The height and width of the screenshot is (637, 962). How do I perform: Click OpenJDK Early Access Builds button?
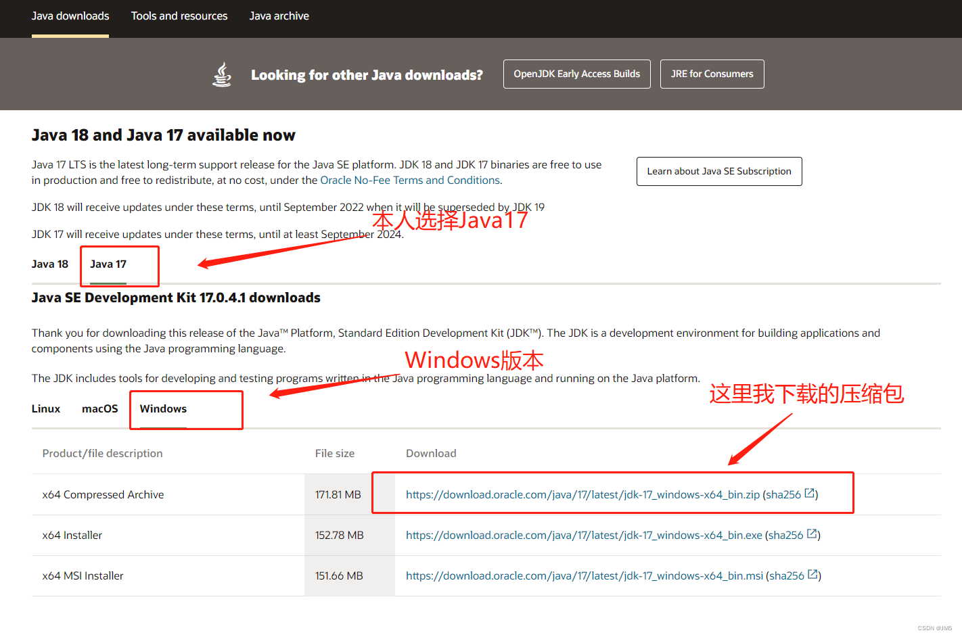click(x=577, y=74)
